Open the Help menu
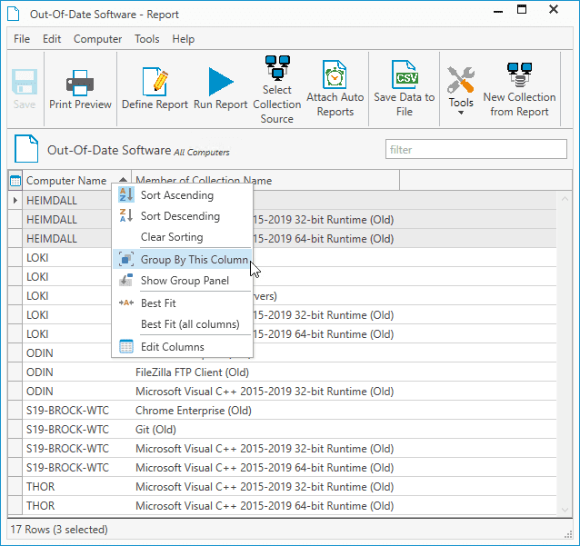This screenshot has width=580, height=546. pyautogui.click(x=183, y=39)
